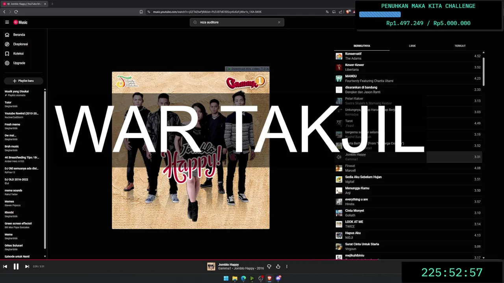The image size is (504, 283).
Task: Click the Konservatif track thumbnail
Action: tap(339, 56)
